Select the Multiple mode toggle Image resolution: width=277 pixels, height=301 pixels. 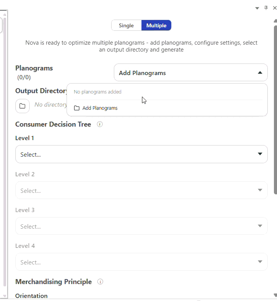156,25
